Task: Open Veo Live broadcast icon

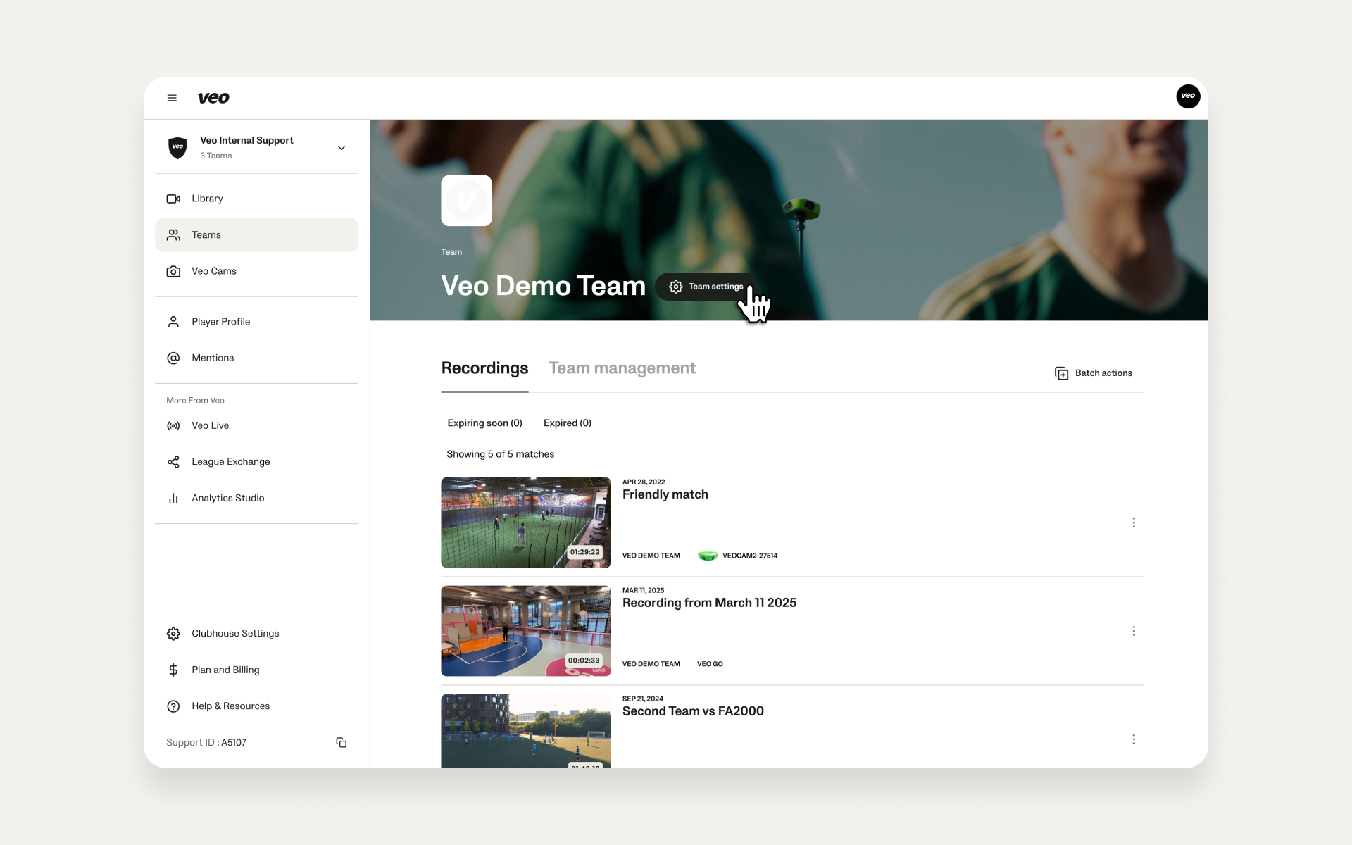Action: pyautogui.click(x=173, y=425)
